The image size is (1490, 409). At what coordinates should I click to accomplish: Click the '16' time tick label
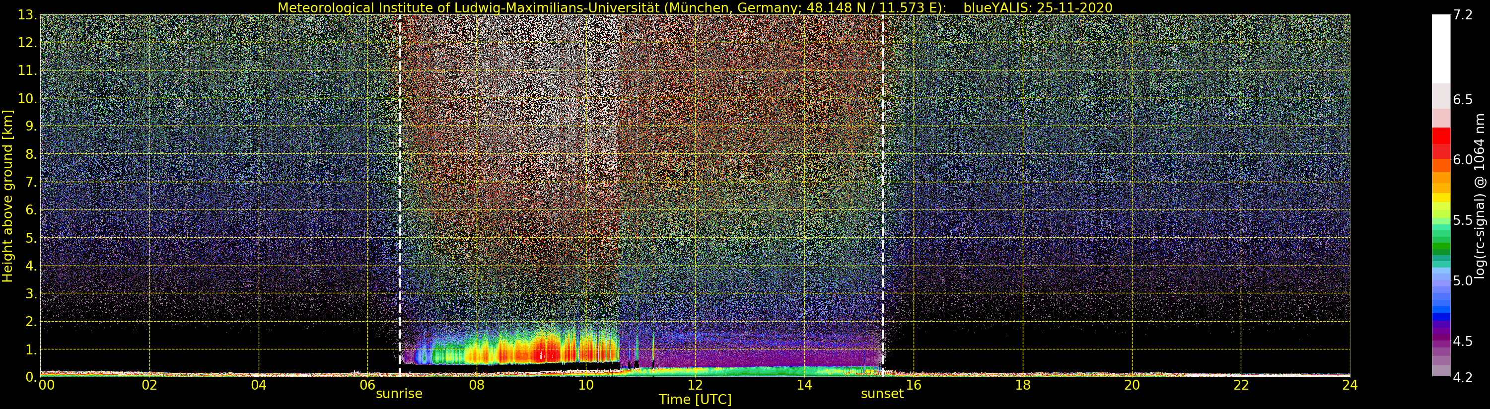914,385
